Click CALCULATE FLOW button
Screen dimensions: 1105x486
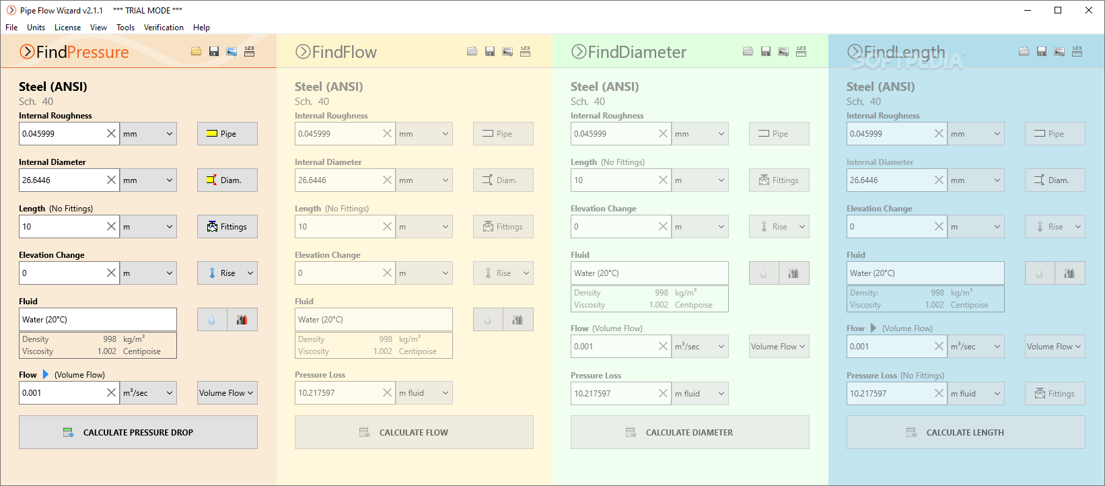[x=414, y=432]
